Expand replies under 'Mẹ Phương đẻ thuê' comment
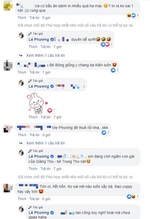The image size is (150, 219). 45,143
